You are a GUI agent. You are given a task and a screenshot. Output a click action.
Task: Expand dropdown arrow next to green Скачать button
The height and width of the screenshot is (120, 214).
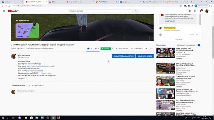point(112,49)
